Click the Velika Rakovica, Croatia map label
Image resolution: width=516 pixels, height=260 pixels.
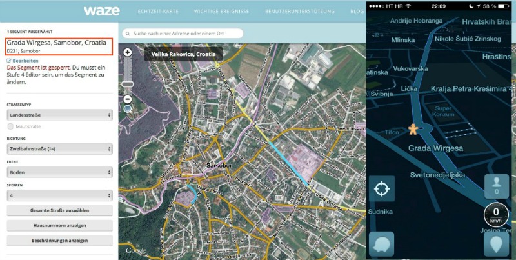click(183, 54)
